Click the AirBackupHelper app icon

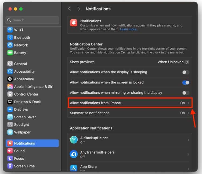(x=74, y=140)
